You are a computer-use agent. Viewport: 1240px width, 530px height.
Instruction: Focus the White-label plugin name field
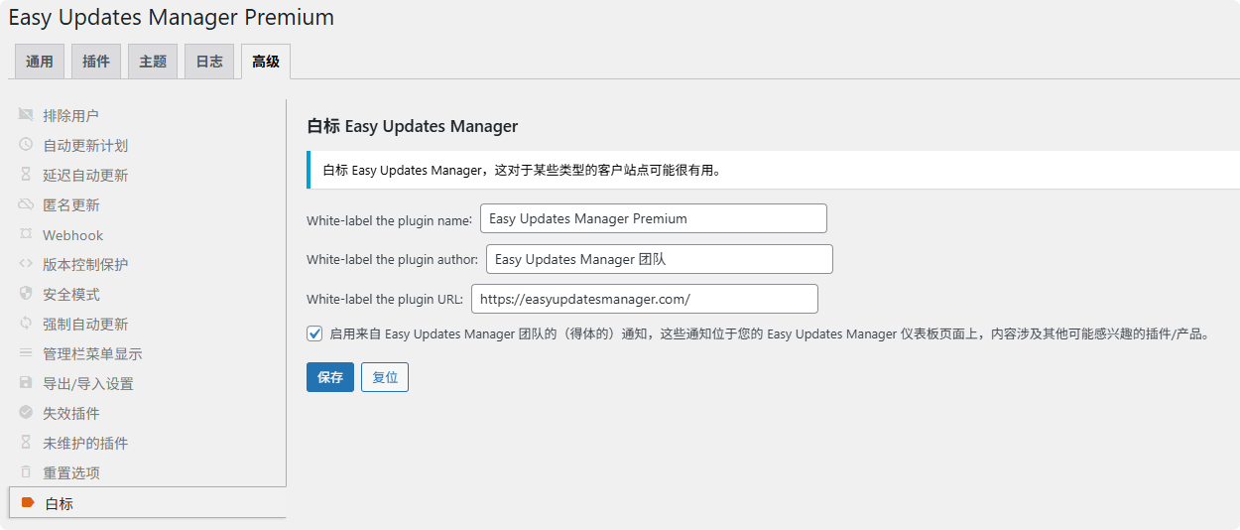coord(654,218)
